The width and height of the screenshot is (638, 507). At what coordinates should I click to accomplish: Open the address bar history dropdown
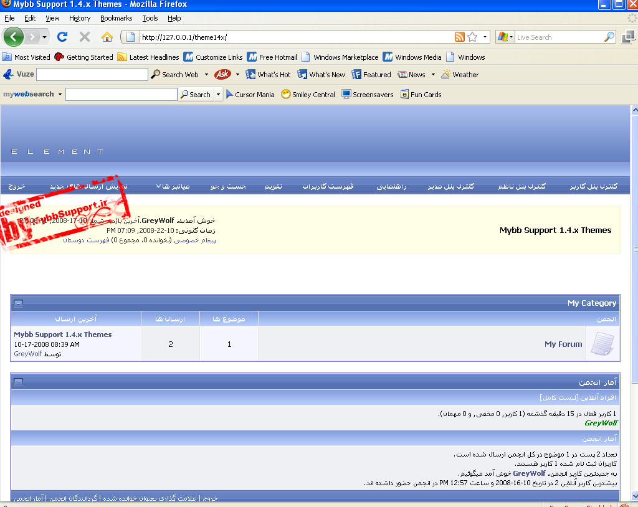coord(485,37)
